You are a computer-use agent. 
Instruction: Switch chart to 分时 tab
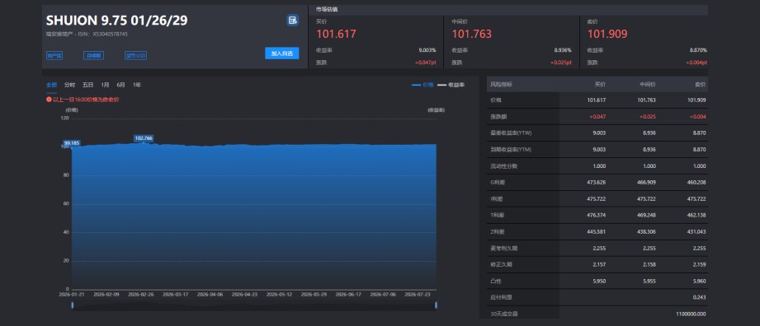70,85
